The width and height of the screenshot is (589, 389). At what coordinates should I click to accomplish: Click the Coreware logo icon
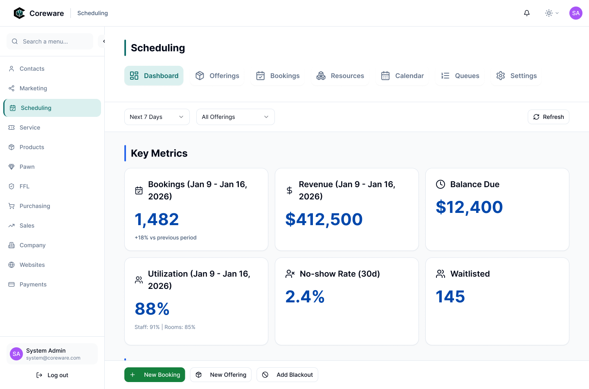coord(19,13)
